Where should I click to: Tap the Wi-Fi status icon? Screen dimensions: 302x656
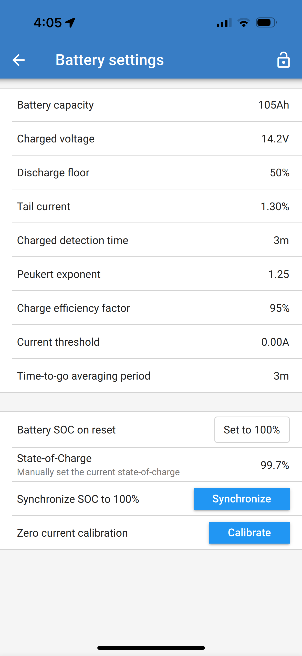(x=244, y=23)
